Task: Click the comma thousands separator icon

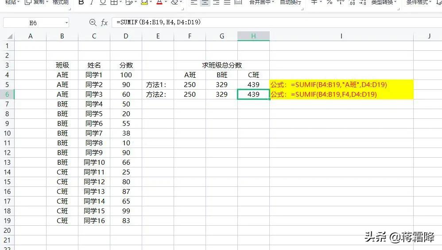Action: pos(341,2)
